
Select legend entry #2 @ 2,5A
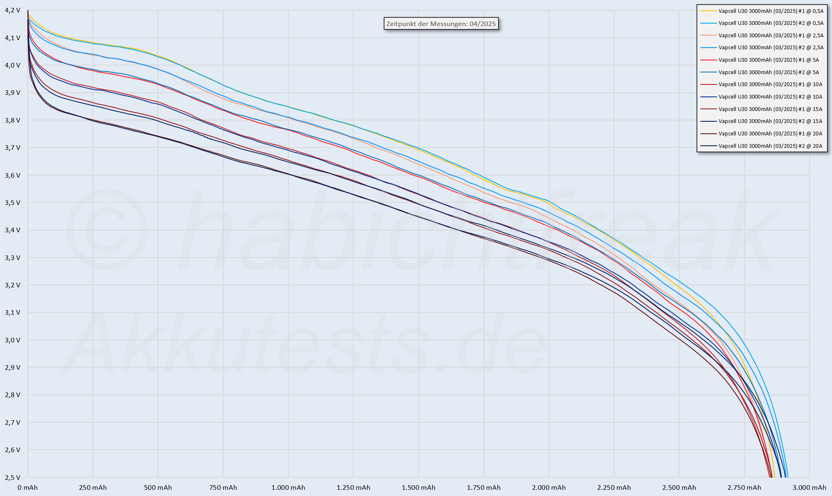point(771,48)
